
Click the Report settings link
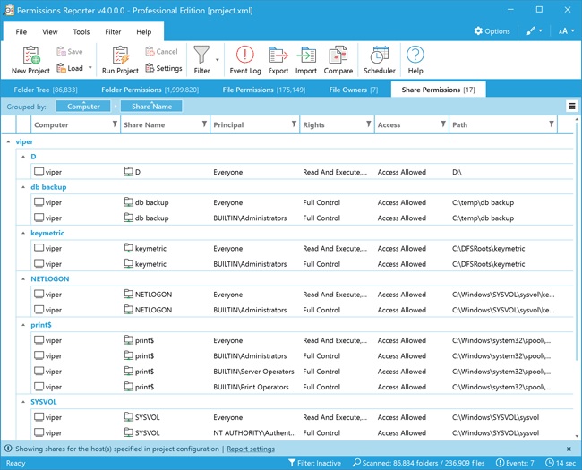(x=251, y=449)
